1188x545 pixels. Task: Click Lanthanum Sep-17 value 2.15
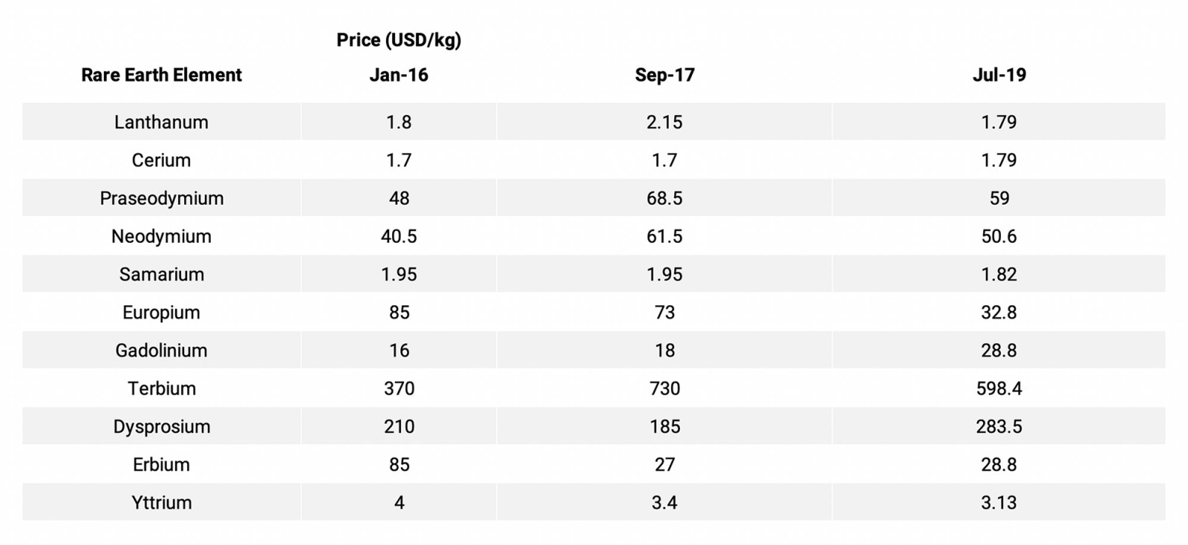[665, 122]
